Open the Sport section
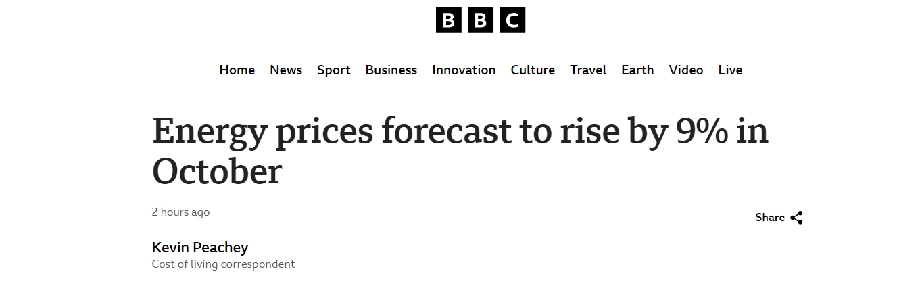Image resolution: width=897 pixels, height=282 pixels. [334, 70]
